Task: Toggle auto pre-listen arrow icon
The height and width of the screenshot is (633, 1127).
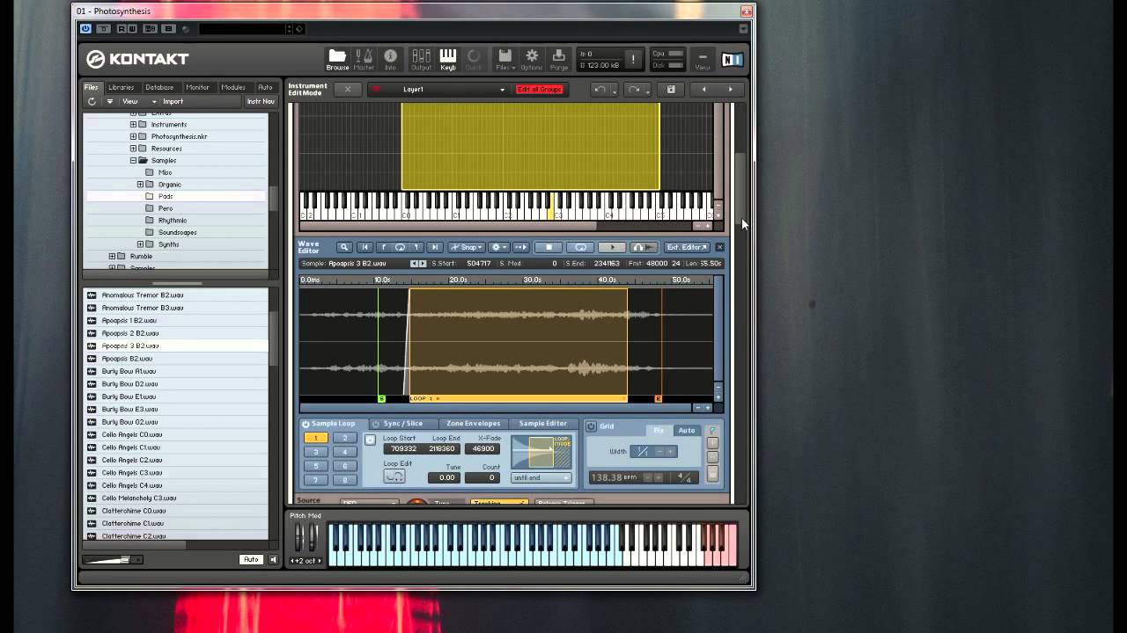Action: point(520,247)
